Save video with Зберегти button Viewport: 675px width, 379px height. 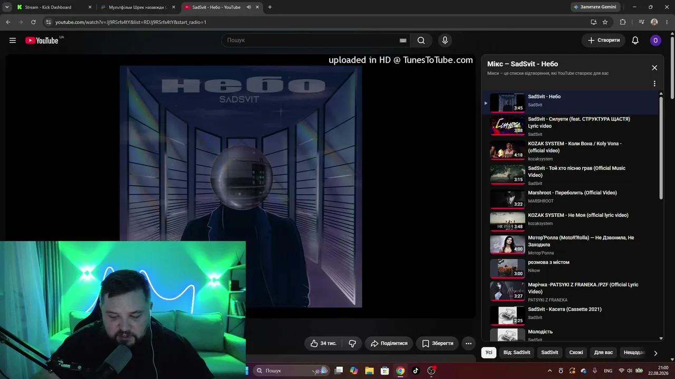point(437,343)
